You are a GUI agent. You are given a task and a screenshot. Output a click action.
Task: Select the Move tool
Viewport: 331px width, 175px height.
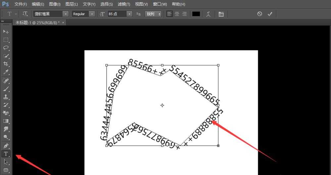click(x=6, y=31)
